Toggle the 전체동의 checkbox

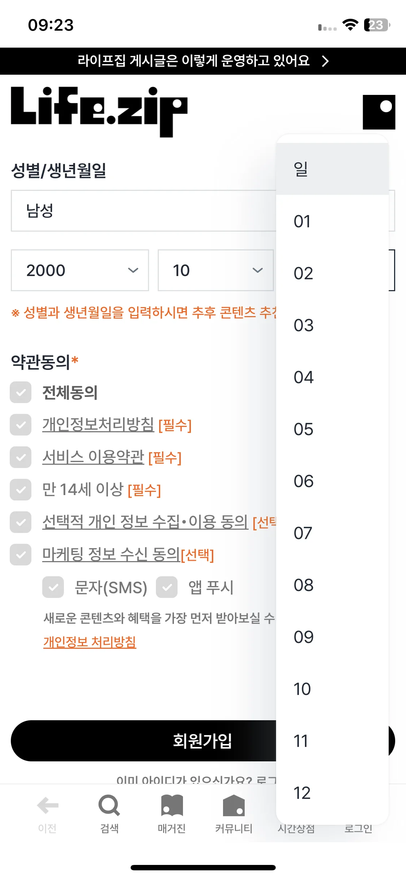pos(21,392)
